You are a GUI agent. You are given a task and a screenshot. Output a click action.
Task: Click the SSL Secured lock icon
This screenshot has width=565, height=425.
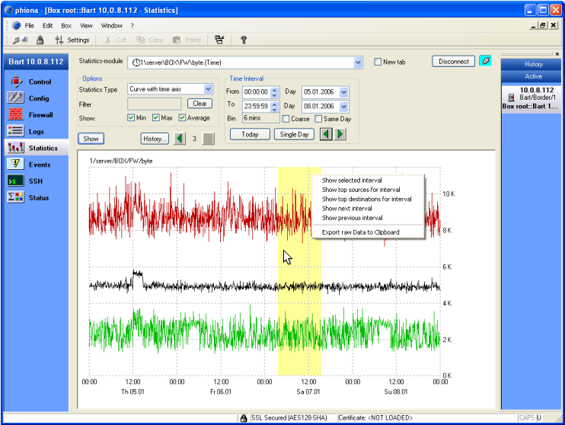pyautogui.click(x=244, y=418)
